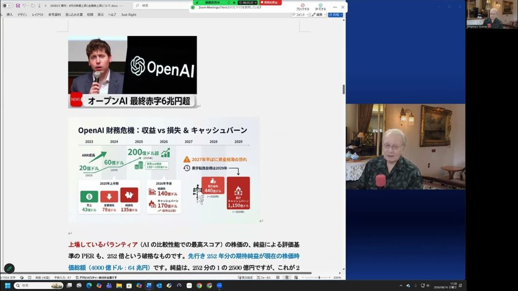Open the 編集 mode dropdown
The image size is (518, 291).
319,15
